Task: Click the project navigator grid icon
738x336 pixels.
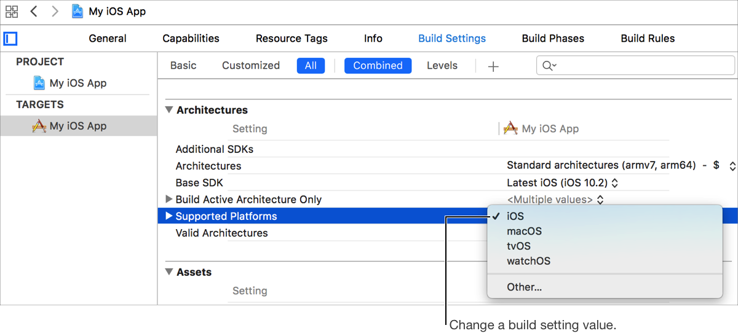Action: coord(12,11)
